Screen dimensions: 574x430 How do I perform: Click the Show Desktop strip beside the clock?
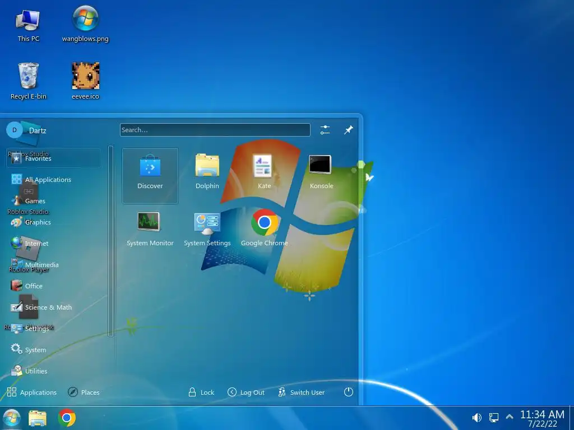click(571, 418)
